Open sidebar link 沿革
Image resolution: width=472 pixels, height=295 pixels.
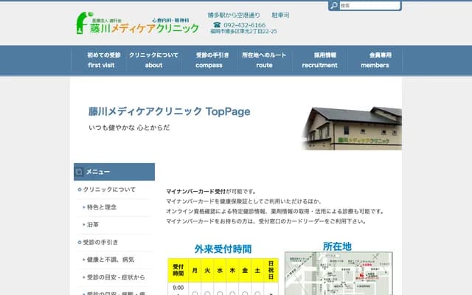pyautogui.click(x=93, y=224)
